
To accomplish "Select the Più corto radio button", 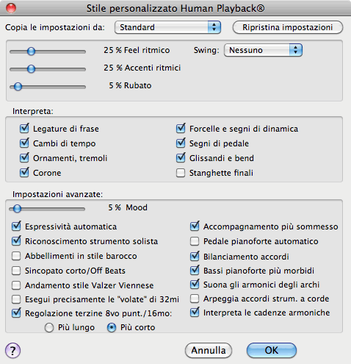I will (x=112, y=327).
